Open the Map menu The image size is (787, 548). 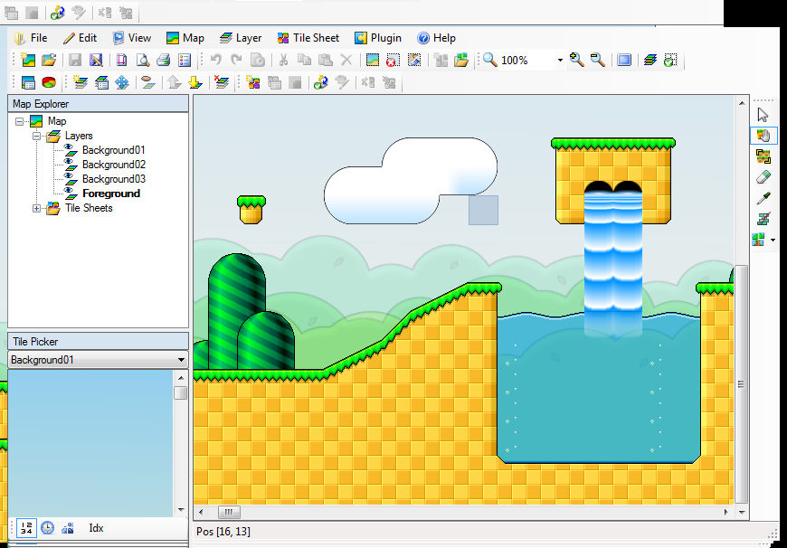(185, 38)
